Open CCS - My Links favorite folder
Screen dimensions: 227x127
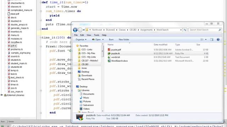coord(88,57)
